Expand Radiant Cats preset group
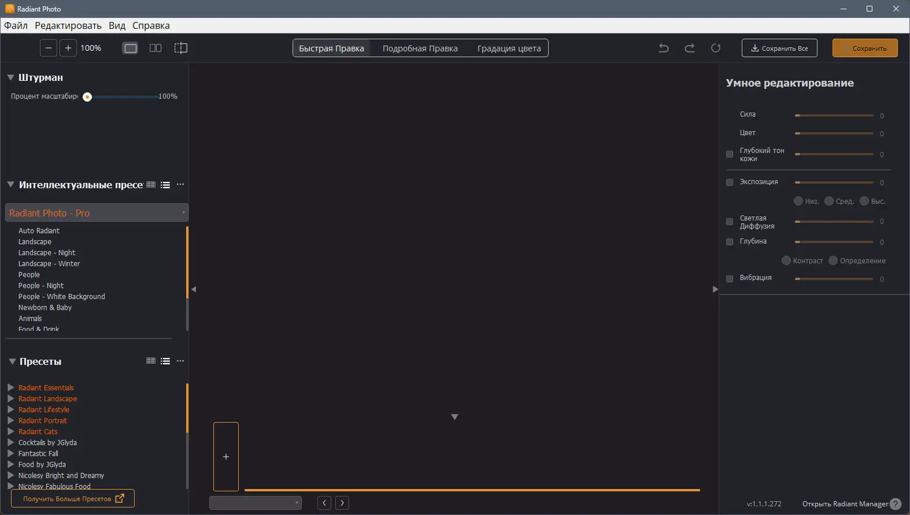The image size is (910, 515). 10,431
